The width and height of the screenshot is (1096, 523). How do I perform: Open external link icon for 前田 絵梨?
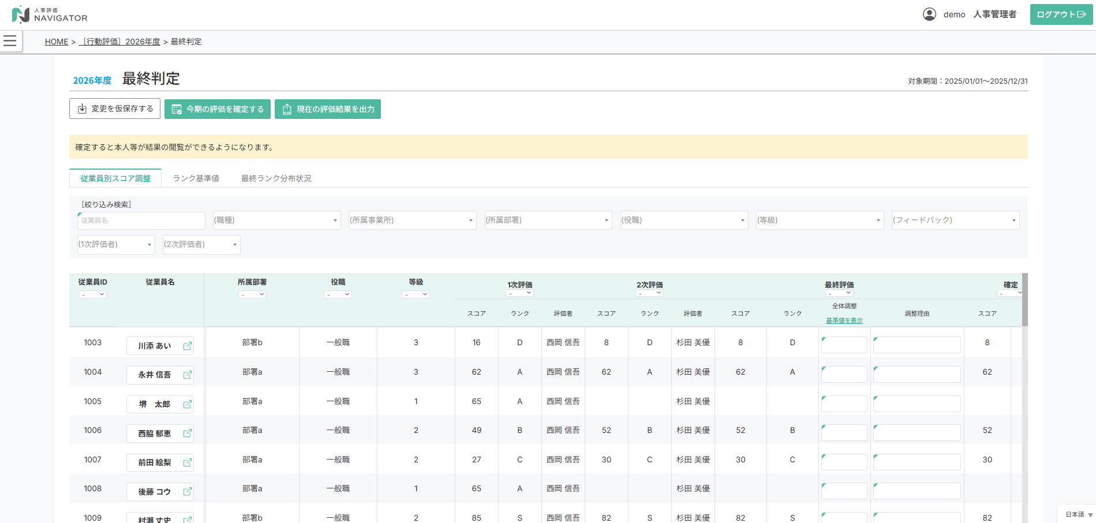point(187,462)
